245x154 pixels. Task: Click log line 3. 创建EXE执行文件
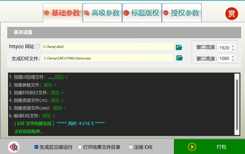36,93
